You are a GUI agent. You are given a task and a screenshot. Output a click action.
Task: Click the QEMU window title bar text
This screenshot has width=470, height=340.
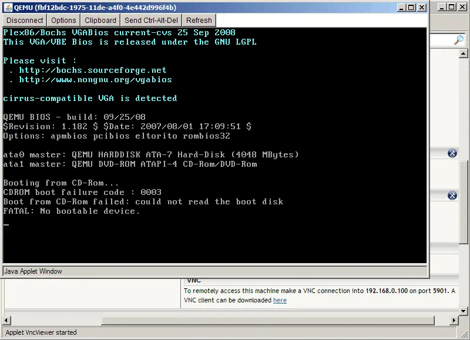point(95,8)
